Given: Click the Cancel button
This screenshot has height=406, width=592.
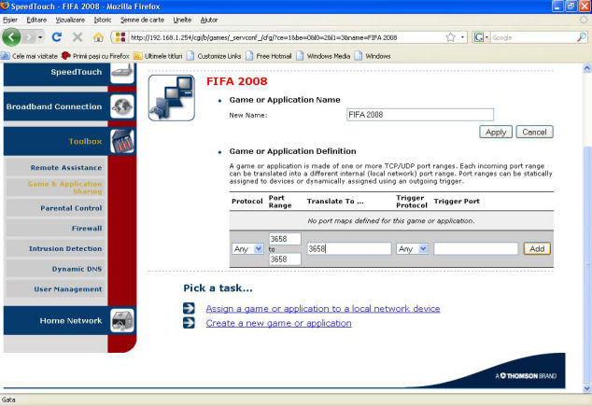Looking at the screenshot, I should 534,132.
